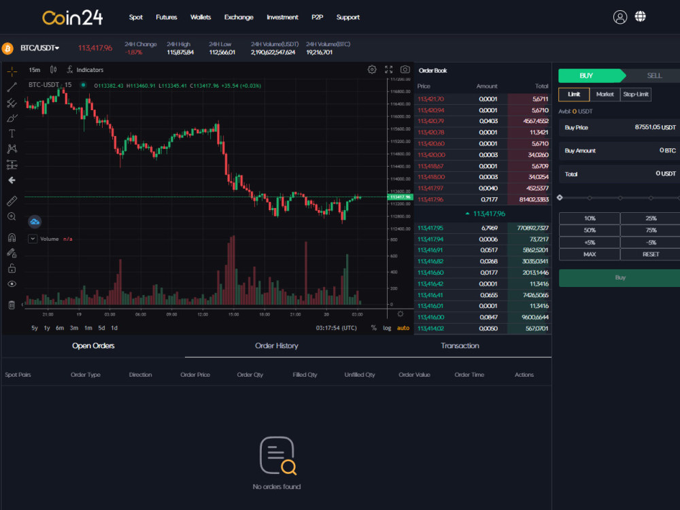Open language globe selector
Screen dimensions: 680x510
click(640, 16)
